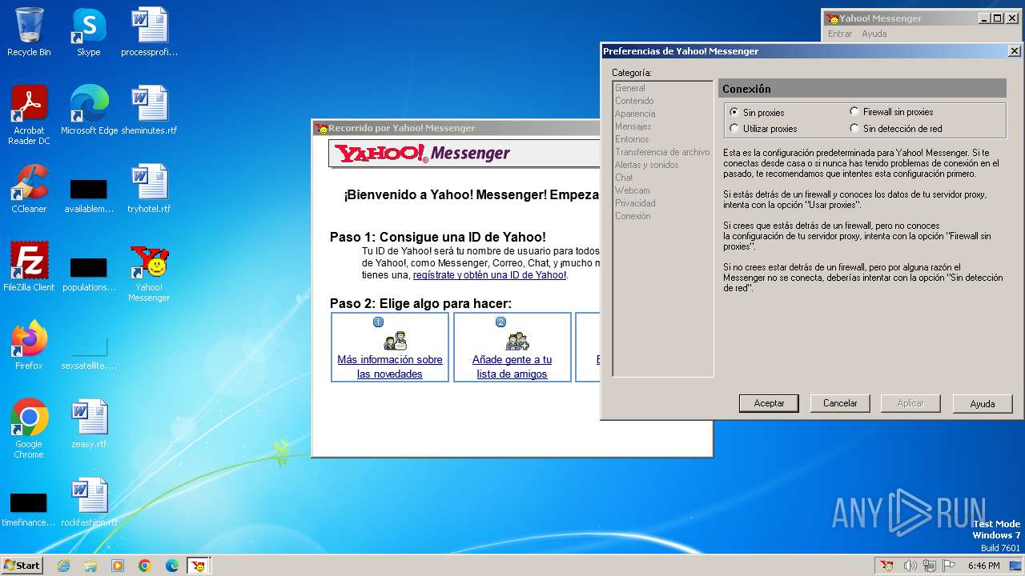
Task: Select the Entornos category
Action: pos(632,139)
